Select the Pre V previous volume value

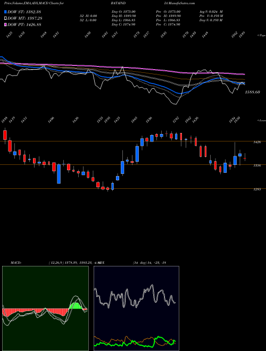[x=217, y=16]
